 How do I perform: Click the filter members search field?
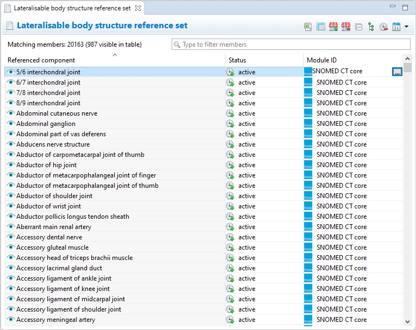291,45
